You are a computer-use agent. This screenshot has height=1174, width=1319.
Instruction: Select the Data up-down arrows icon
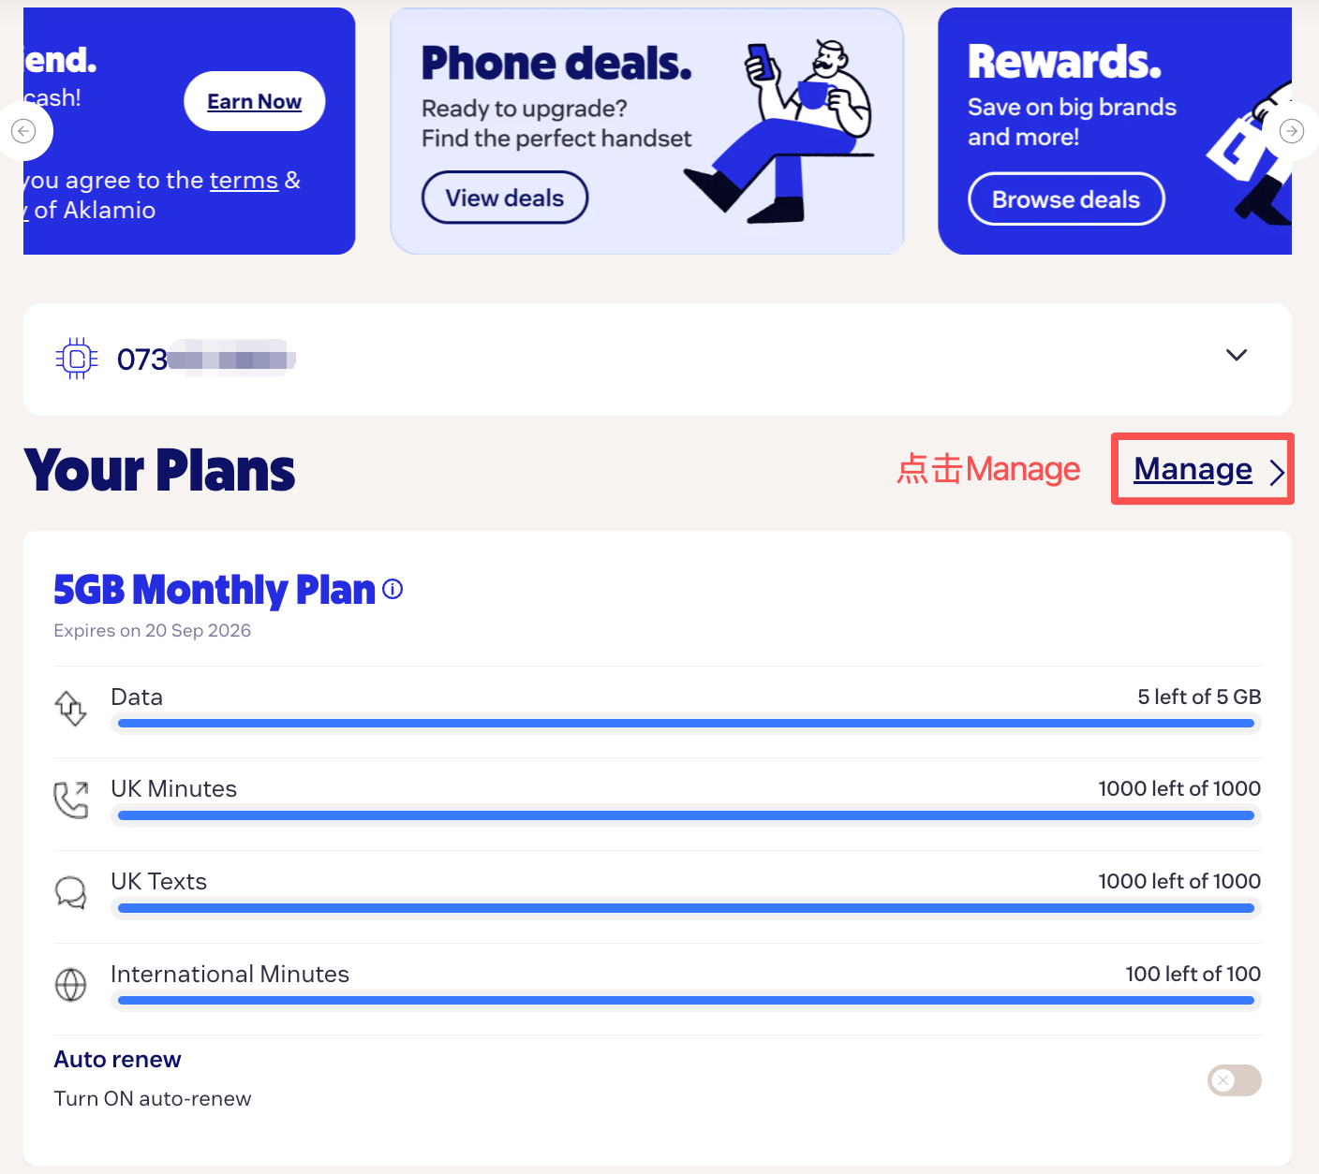point(70,708)
